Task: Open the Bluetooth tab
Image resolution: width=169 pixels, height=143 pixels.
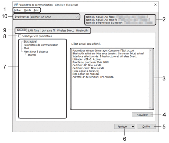Action: 82,31
